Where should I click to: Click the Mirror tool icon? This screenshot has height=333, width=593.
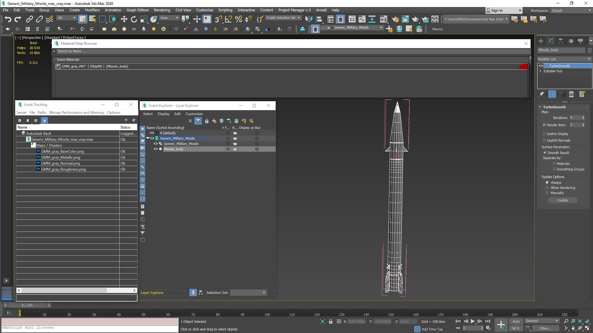pyautogui.click(x=309, y=19)
